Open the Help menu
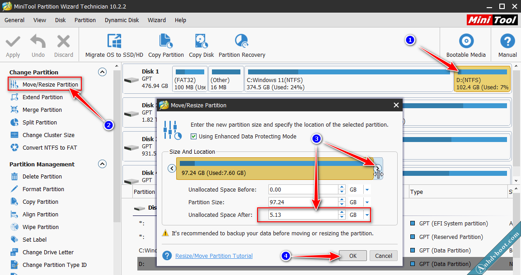521x275 pixels. 180,20
